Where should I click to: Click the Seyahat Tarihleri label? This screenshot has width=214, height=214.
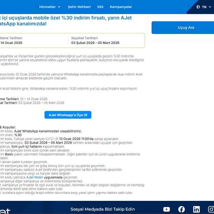click(x=84, y=38)
